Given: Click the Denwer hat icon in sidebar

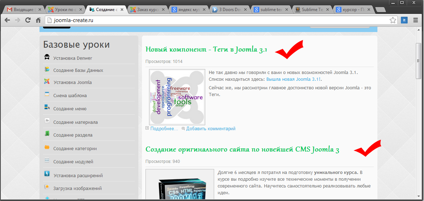Looking at the screenshot, I should click(x=47, y=57).
